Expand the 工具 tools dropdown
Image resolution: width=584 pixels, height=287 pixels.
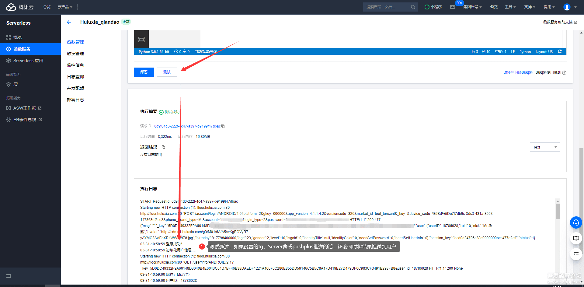(x=510, y=7)
